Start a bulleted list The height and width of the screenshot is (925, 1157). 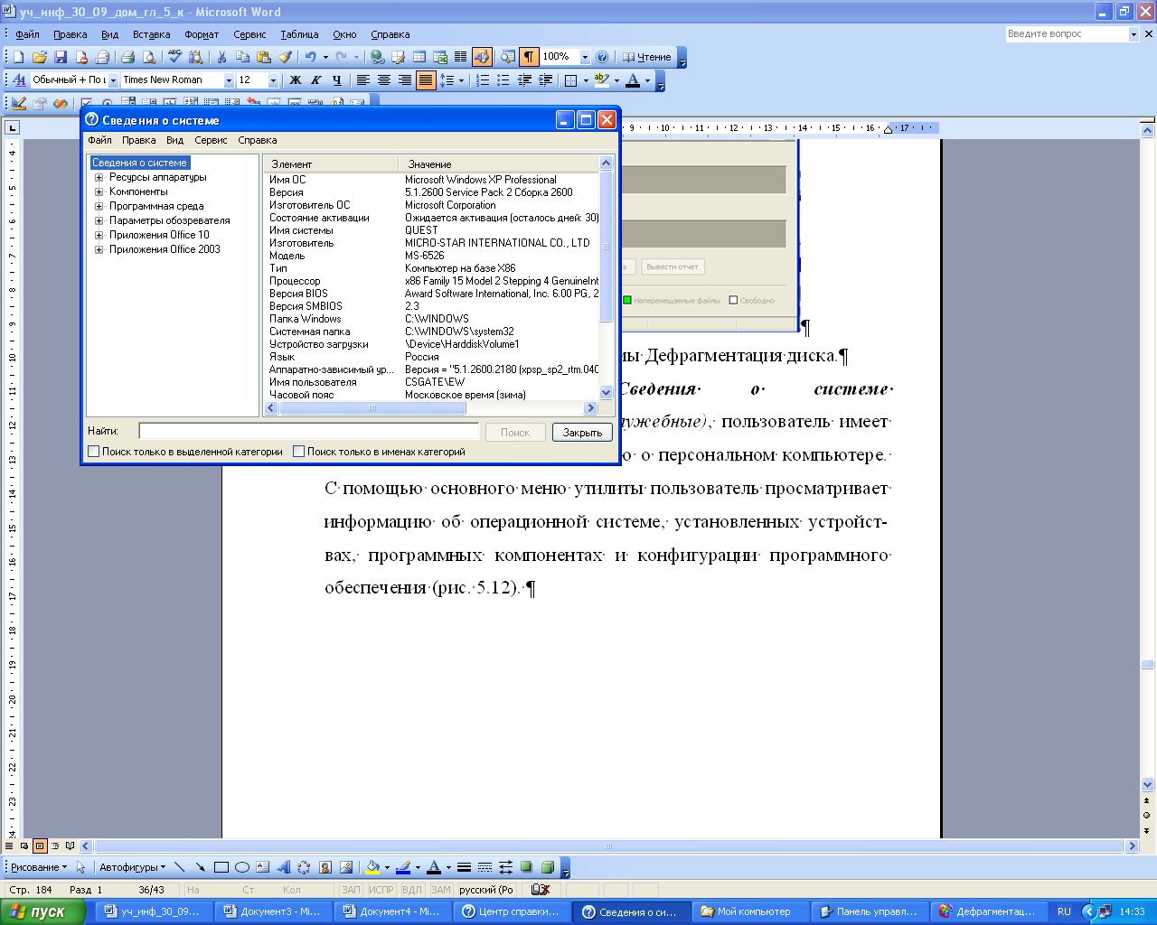click(503, 80)
